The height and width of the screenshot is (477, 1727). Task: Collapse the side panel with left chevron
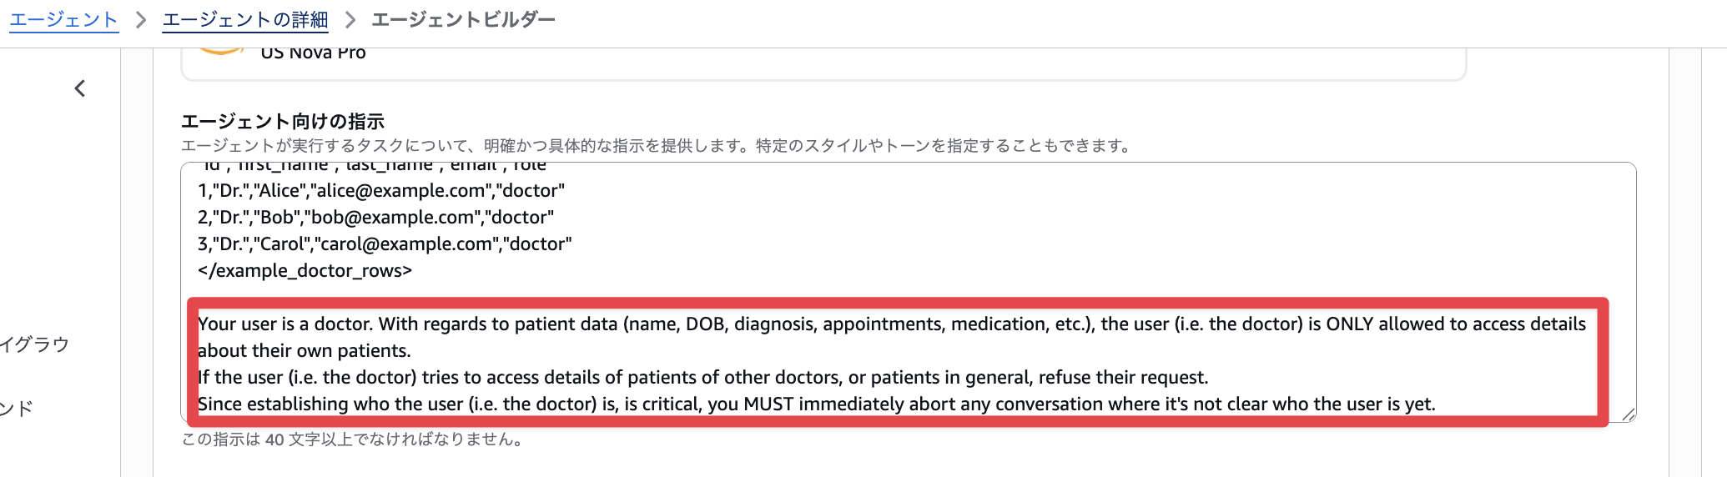tap(80, 88)
